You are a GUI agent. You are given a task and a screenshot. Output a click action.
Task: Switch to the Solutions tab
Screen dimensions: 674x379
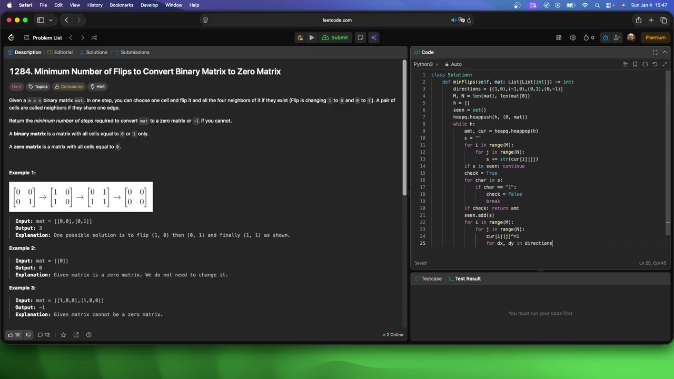pos(93,52)
